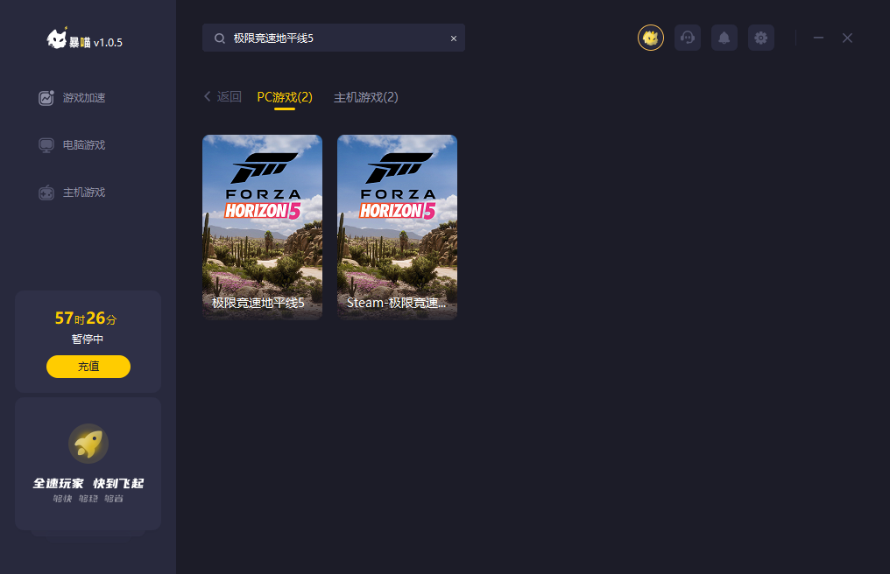Click the rocket icon on promo banner
The width and height of the screenshot is (890, 574).
point(88,444)
